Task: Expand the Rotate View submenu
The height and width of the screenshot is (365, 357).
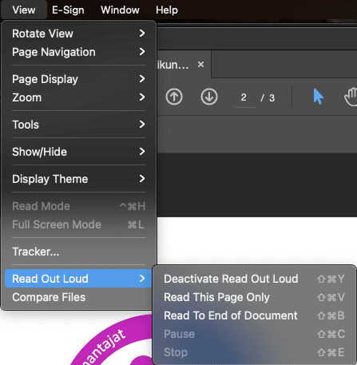Action: [x=78, y=34]
